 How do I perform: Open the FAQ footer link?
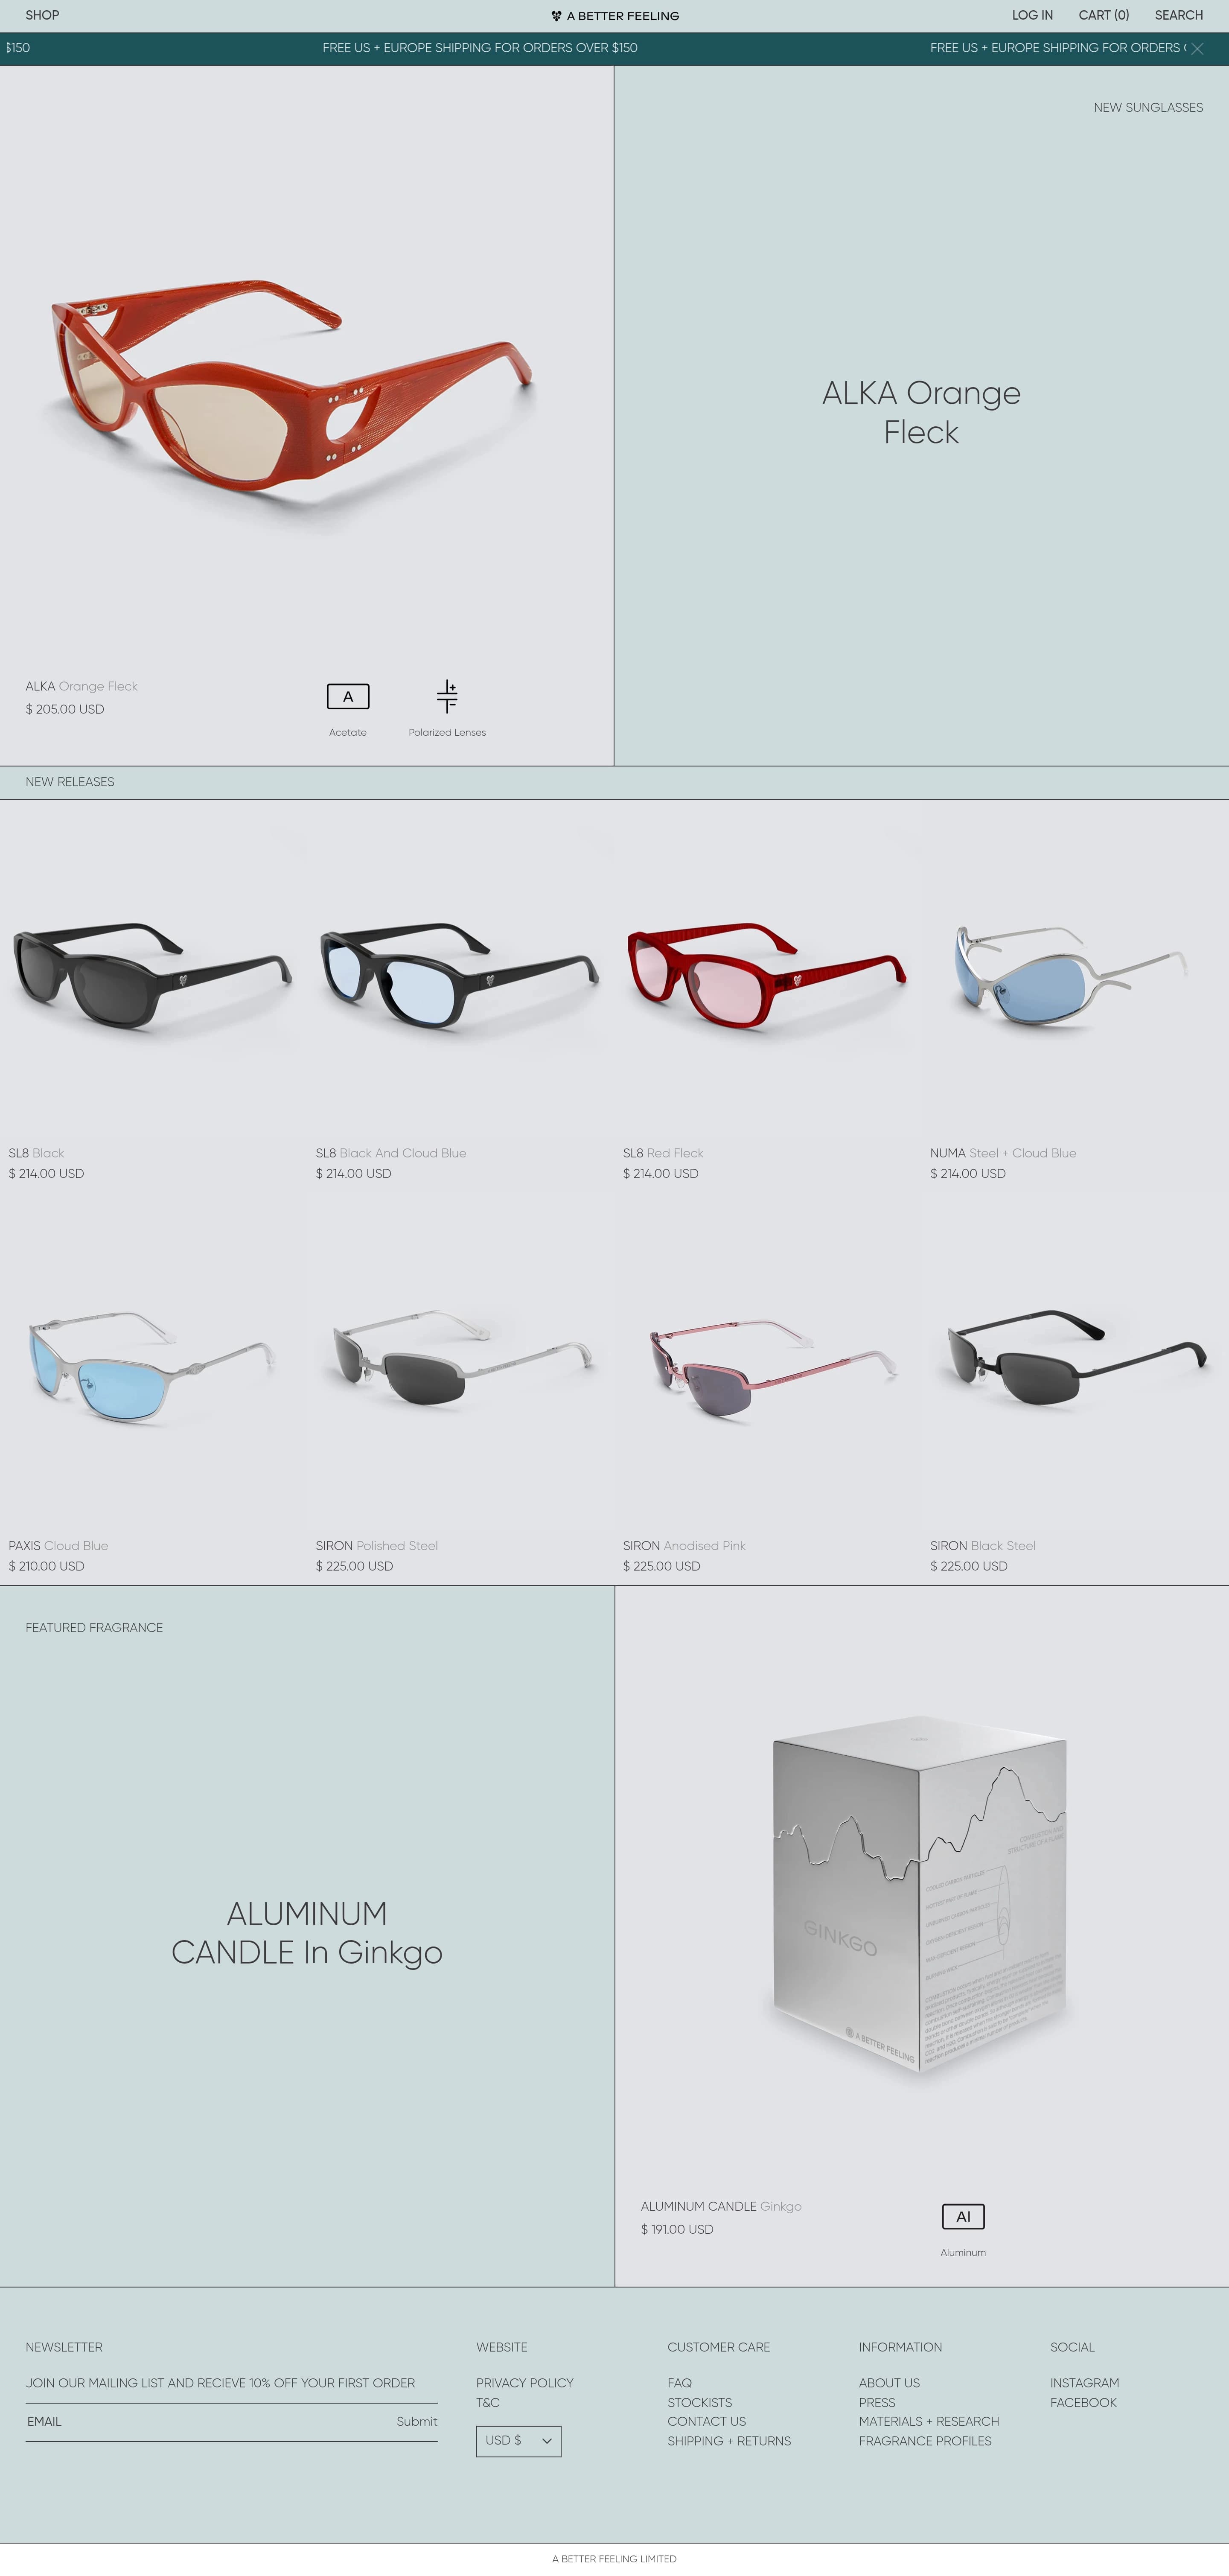pos(680,2383)
